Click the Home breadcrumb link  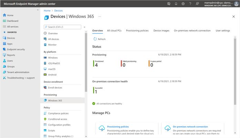click(47, 11)
